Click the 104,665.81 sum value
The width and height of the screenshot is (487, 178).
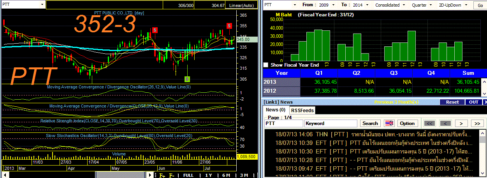[467, 92]
